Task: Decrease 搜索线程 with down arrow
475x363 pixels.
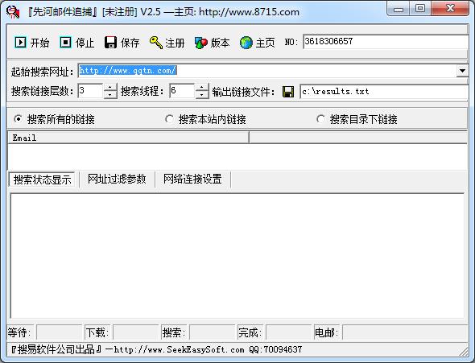Action: coord(202,95)
